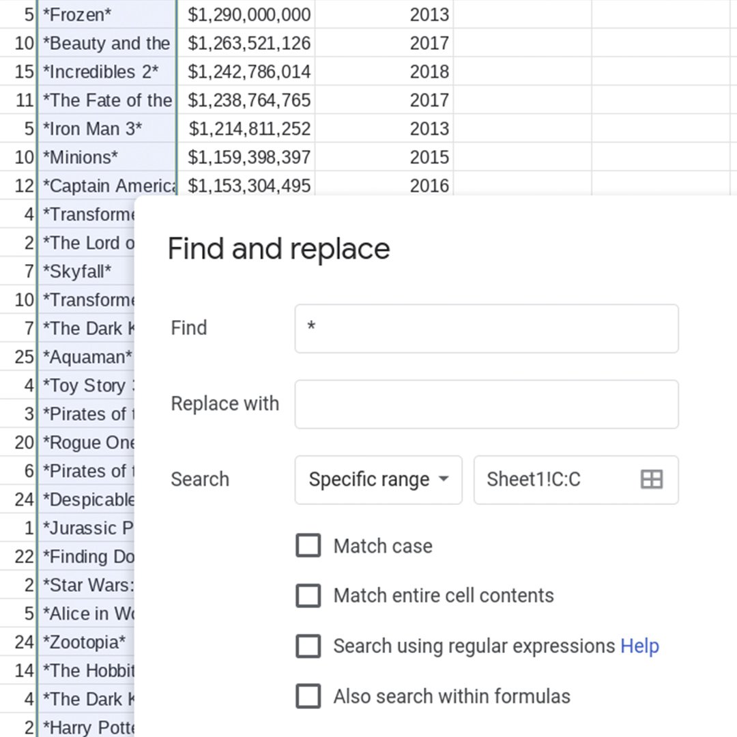The image size is (737, 737).
Task: Select the *Incredibles 2* cell
Action: click(x=107, y=72)
